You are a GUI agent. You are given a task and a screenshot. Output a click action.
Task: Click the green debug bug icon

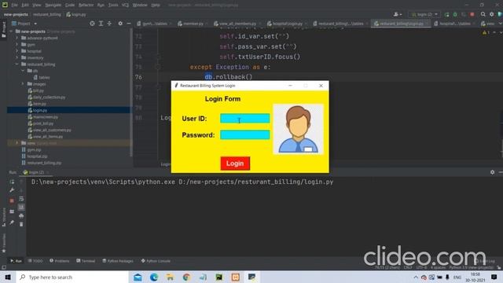click(x=455, y=14)
